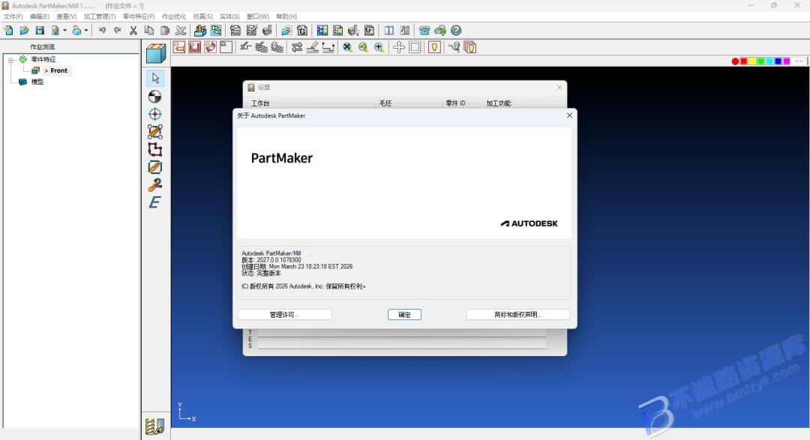Open the 文件(F) menu
Image resolution: width=810 pixels, height=440 pixels.
[13, 16]
